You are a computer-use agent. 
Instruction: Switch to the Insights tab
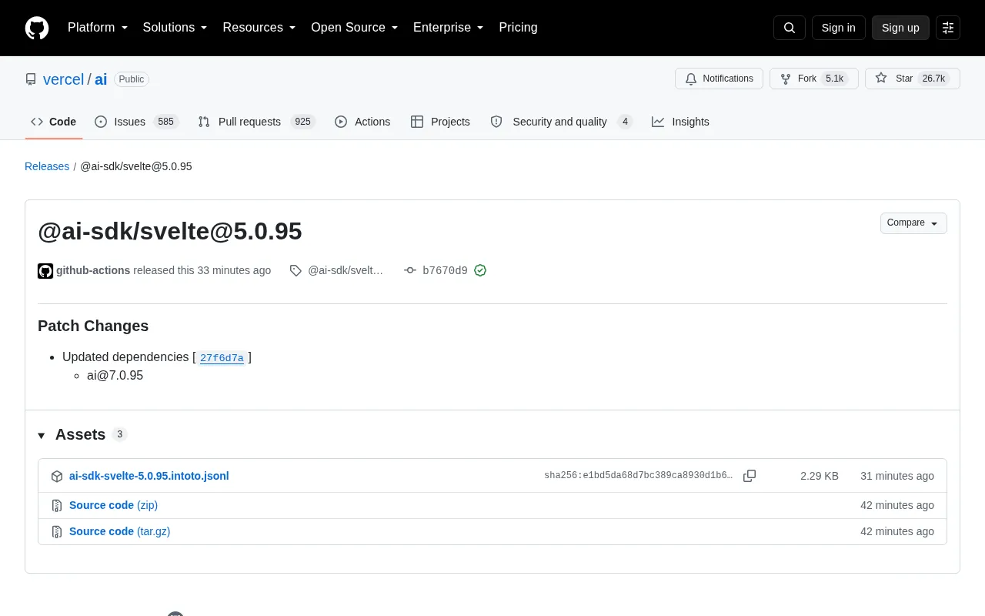680,122
